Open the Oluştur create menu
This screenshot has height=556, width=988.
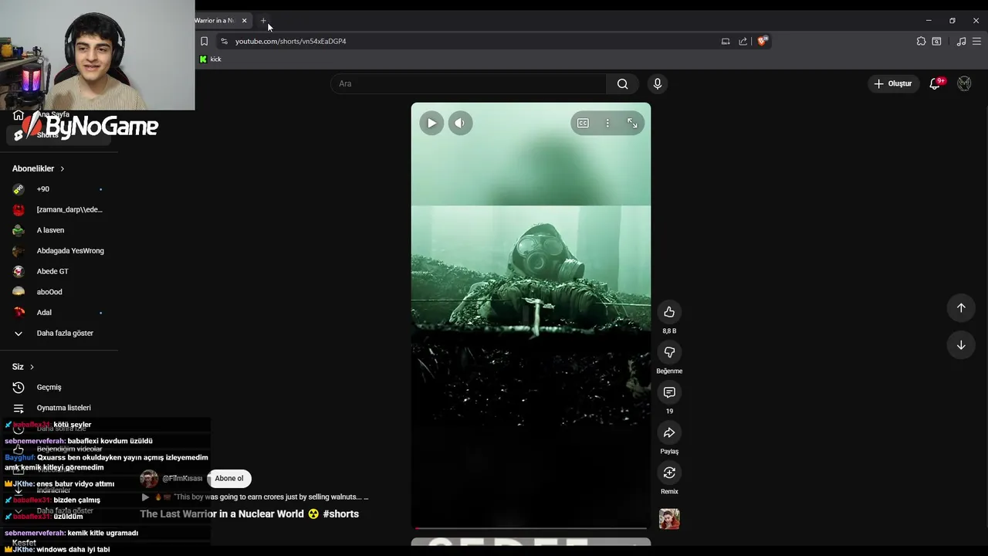pos(893,83)
